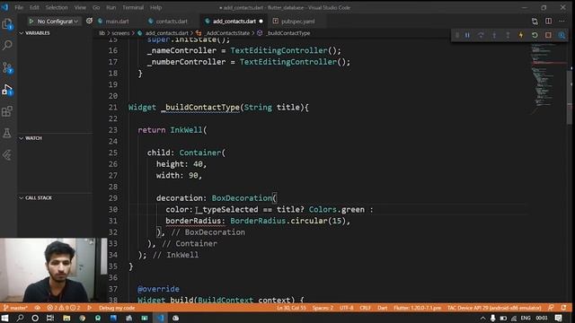Stop the debug session
This screenshot has height=323, width=575.
tap(548, 35)
